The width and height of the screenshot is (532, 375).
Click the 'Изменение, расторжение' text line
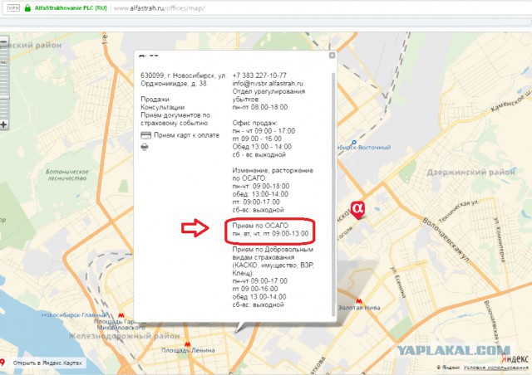pyautogui.click(x=273, y=170)
